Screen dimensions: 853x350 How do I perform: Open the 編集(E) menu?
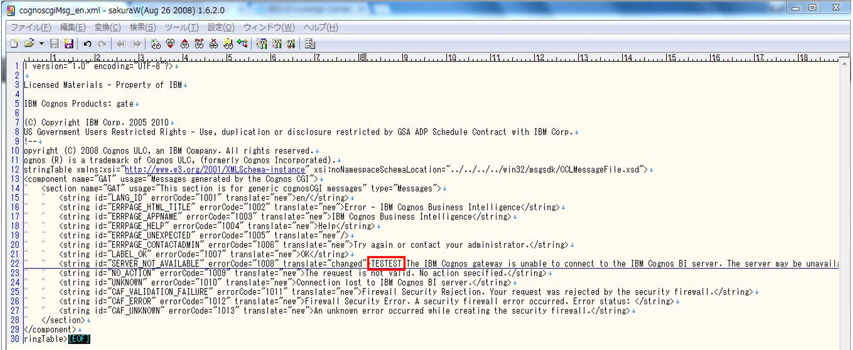point(73,27)
